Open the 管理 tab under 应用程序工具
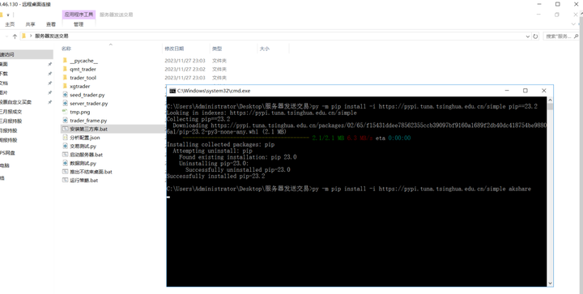The width and height of the screenshot is (583, 294). [x=79, y=24]
